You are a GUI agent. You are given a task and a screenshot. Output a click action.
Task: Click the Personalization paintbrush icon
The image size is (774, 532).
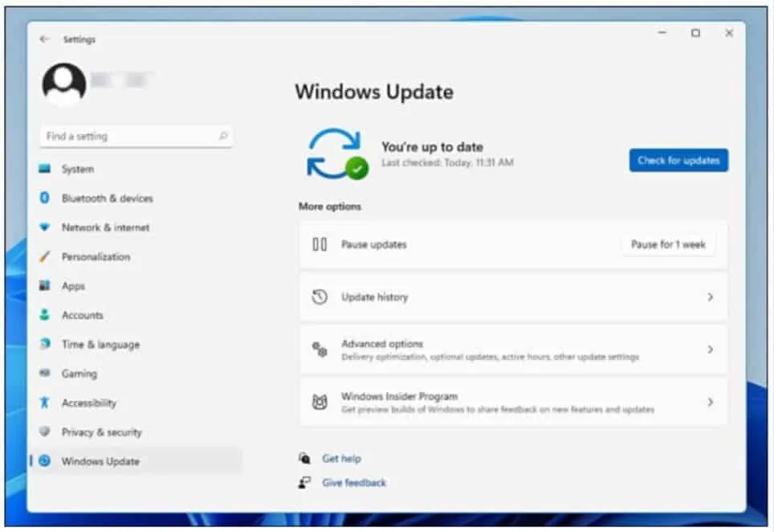(45, 257)
